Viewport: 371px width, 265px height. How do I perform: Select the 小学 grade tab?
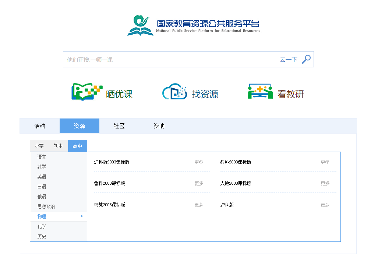pyautogui.click(x=39, y=146)
